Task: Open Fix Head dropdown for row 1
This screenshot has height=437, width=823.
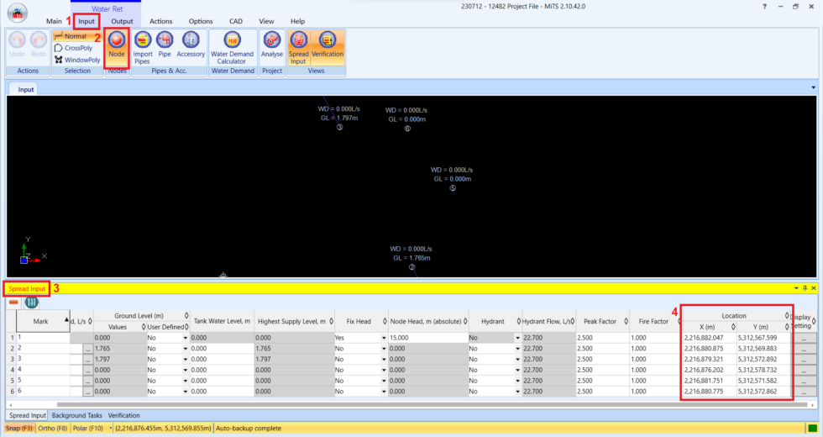Action: tap(381, 338)
